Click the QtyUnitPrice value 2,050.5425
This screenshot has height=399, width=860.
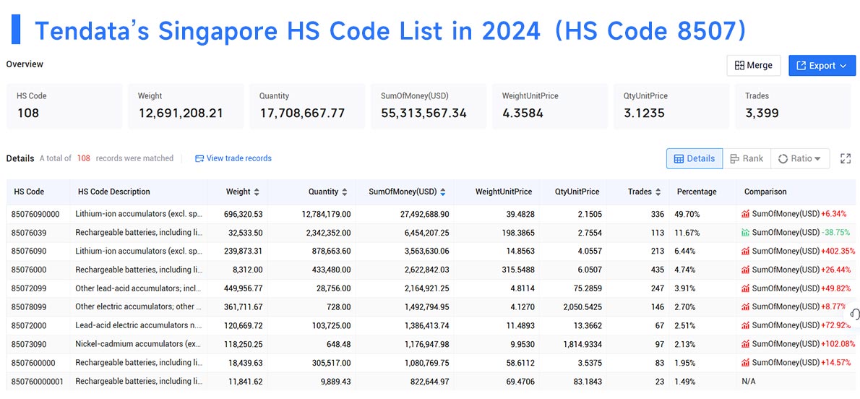pos(581,306)
